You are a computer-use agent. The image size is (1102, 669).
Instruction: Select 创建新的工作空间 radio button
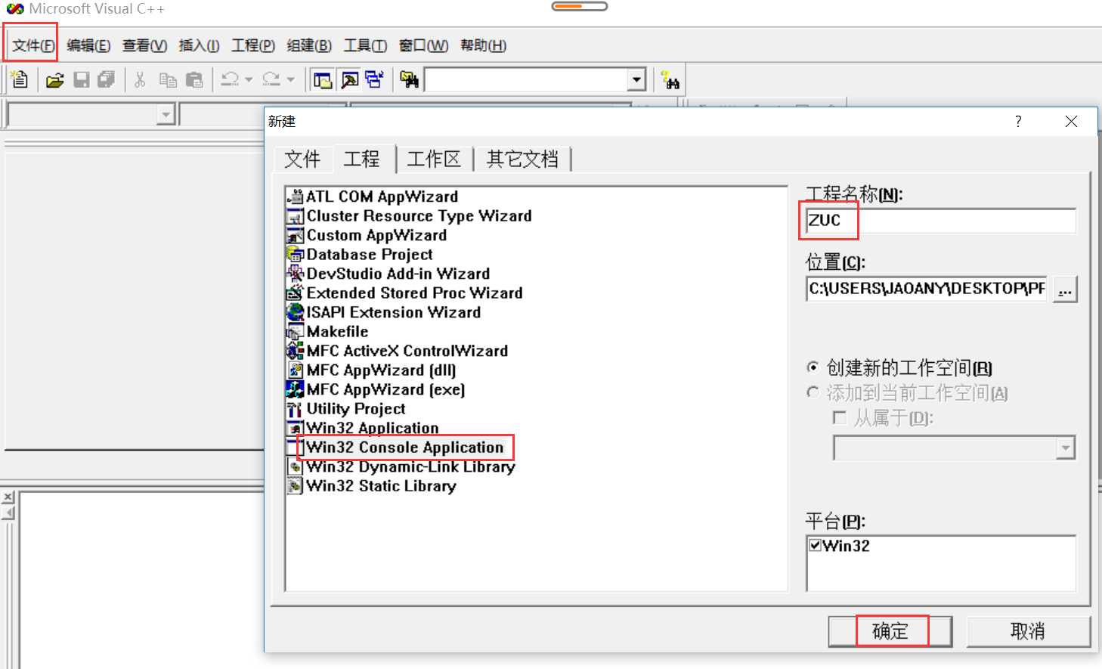813,367
